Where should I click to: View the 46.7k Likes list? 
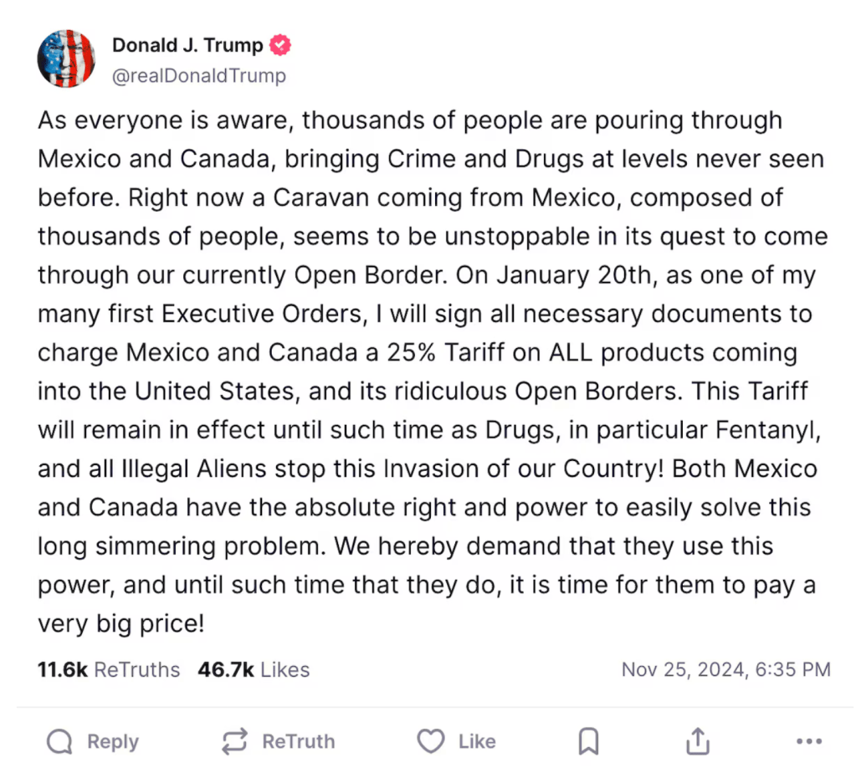point(254,669)
